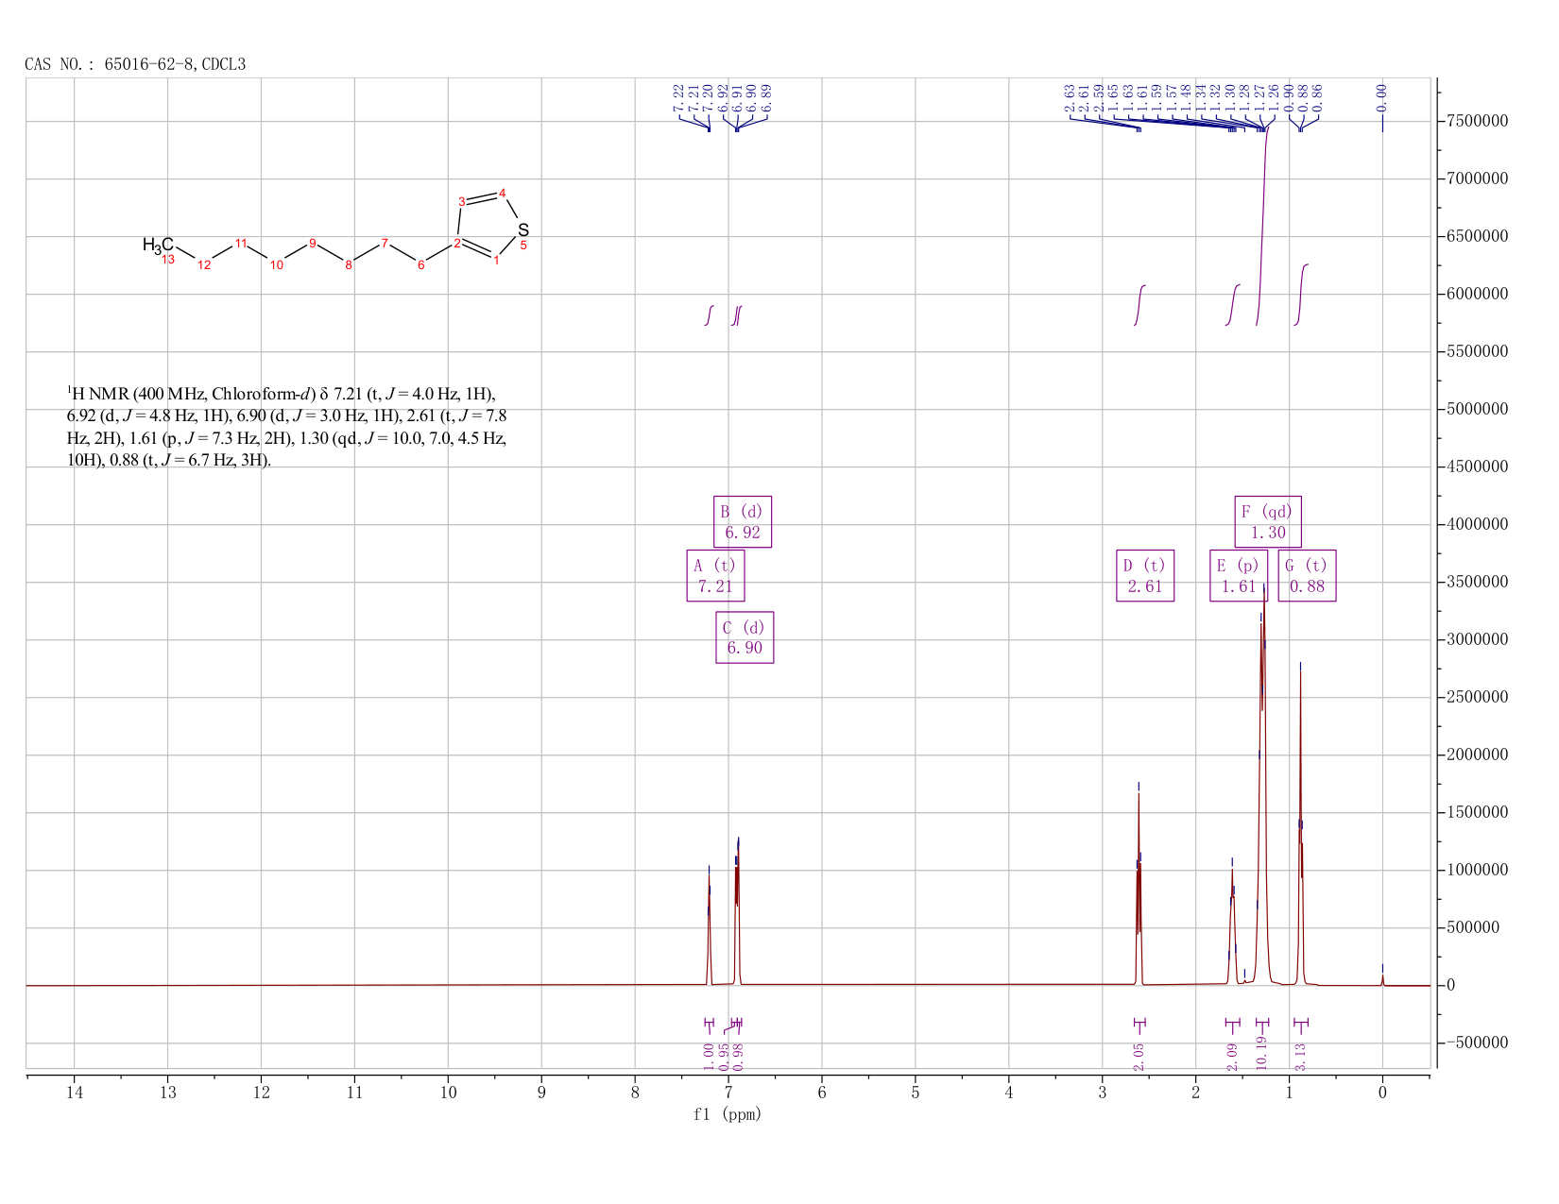1559x1204 pixels.
Task: Click the 1H NMR text report paragraph
Action: click(x=287, y=427)
